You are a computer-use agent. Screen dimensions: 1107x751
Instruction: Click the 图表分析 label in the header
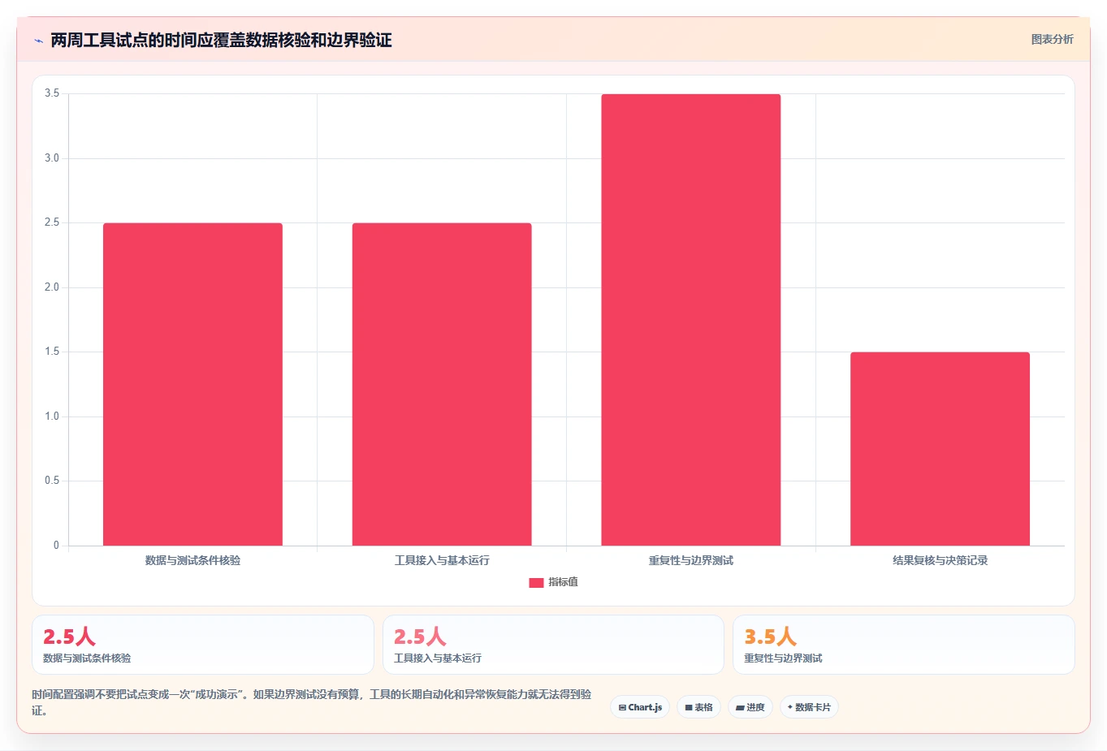coord(1052,39)
